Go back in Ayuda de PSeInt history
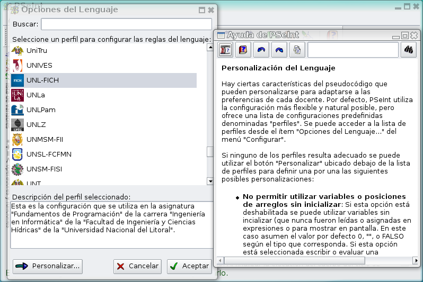This screenshot has height=282, width=423. (x=261, y=50)
